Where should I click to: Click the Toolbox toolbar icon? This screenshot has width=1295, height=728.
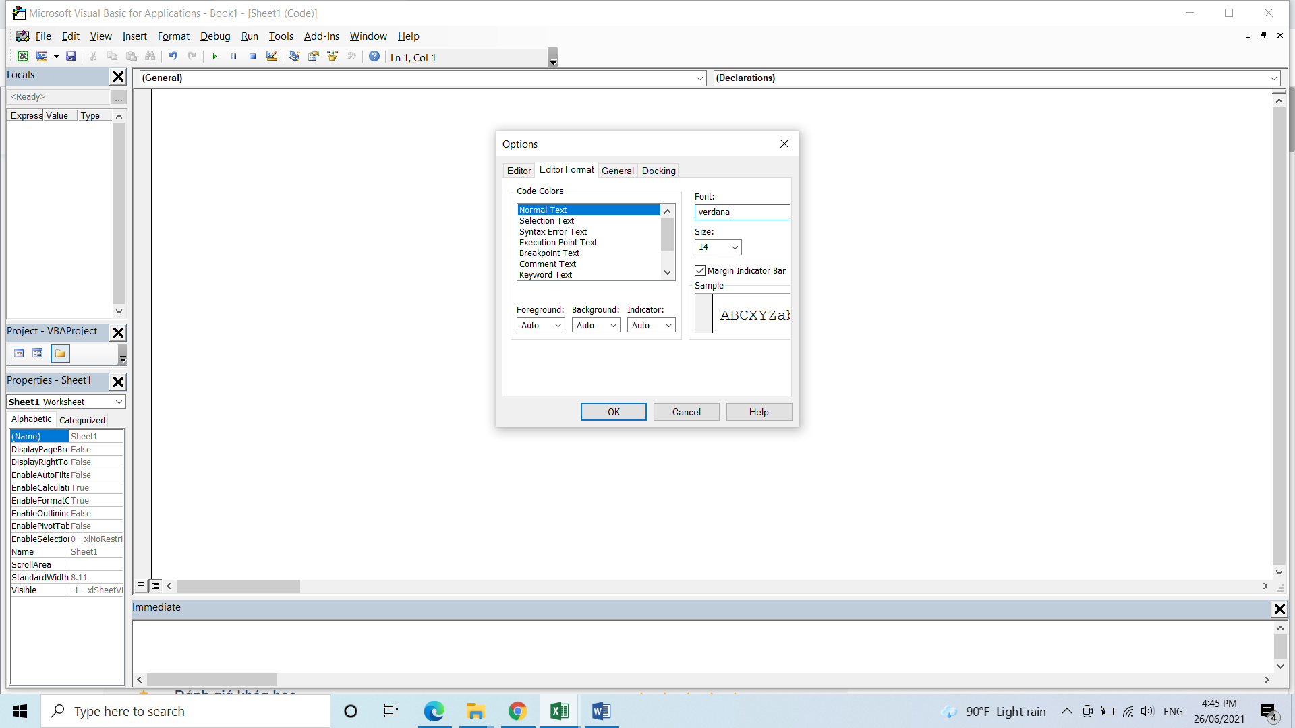[x=351, y=57]
